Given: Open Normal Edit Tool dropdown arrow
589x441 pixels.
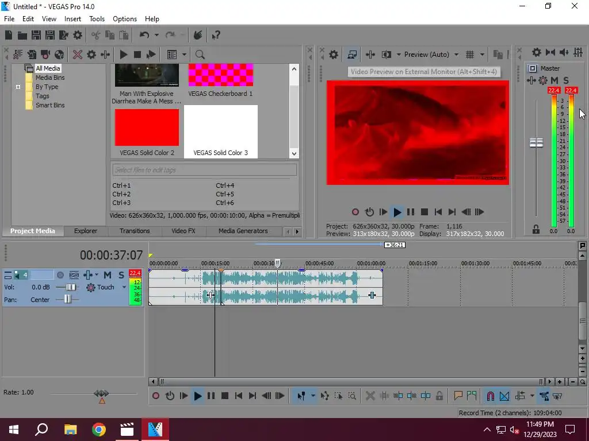Looking at the screenshot, I should [312, 396].
